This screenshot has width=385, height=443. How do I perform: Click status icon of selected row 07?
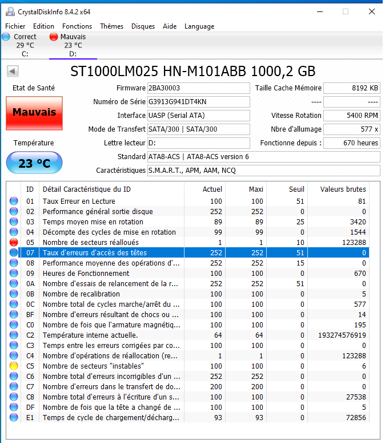pyautogui.click(x=14, y=252)
